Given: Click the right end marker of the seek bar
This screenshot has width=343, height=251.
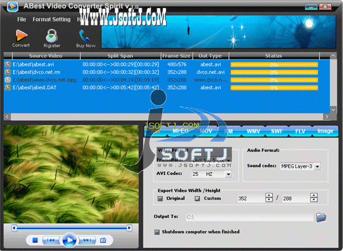Looking at the screenshot, I should pyautogui.click(x=129, y=228).
